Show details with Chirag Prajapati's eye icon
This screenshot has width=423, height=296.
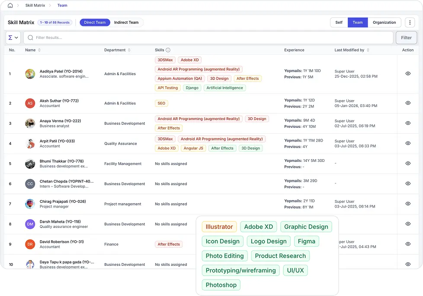click(x=407, y=204)
